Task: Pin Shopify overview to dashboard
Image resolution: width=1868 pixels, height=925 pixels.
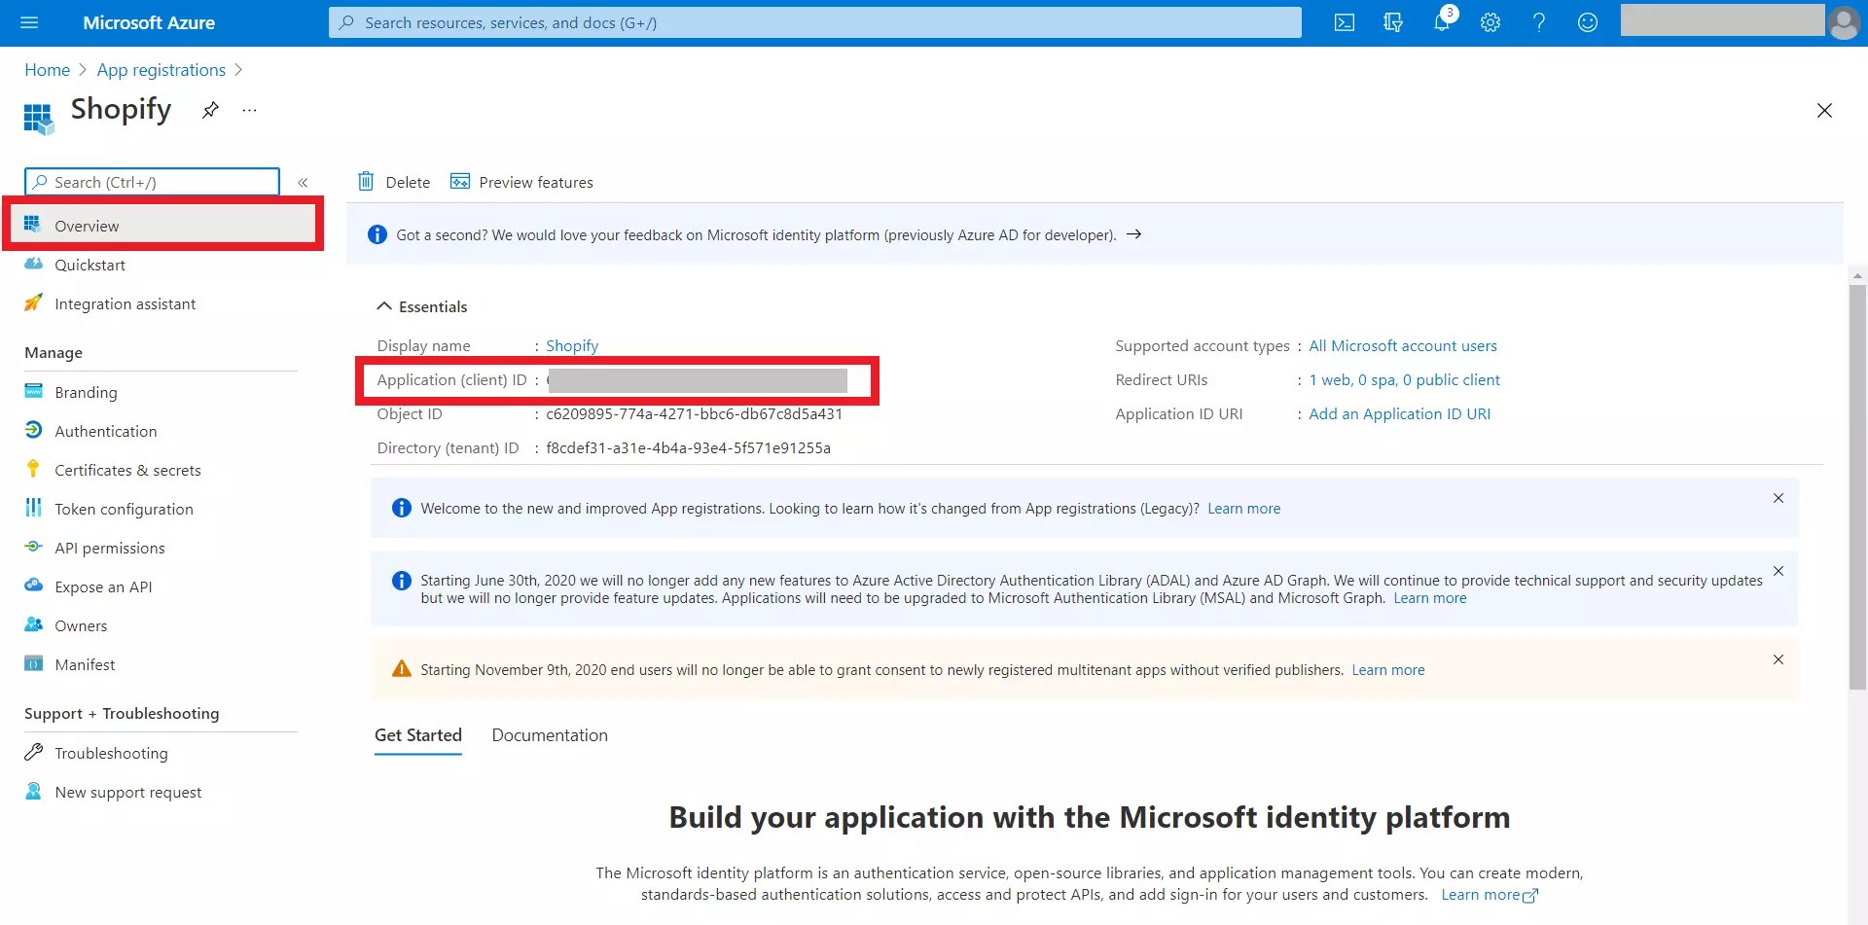Action: (209, 110)
